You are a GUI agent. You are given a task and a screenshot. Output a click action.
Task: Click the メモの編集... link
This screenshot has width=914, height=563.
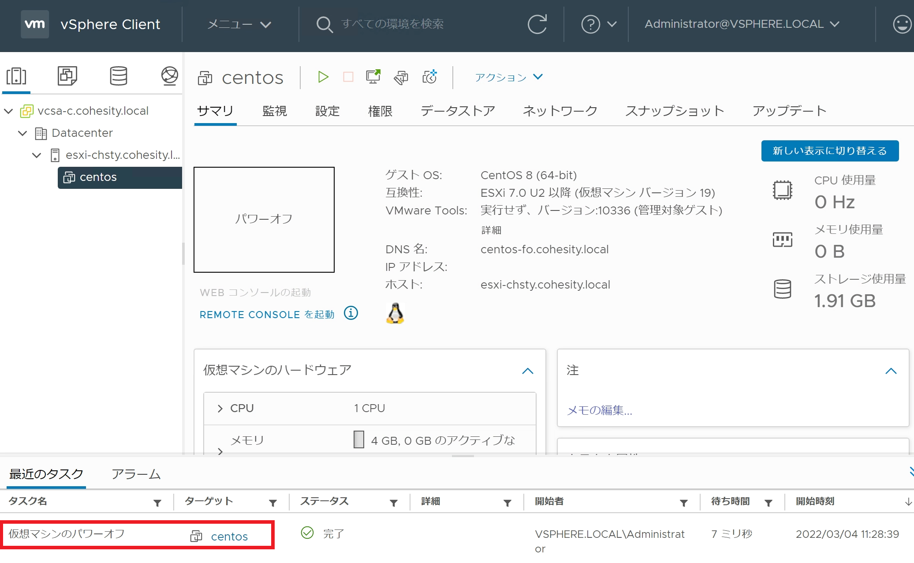(600, 410)
